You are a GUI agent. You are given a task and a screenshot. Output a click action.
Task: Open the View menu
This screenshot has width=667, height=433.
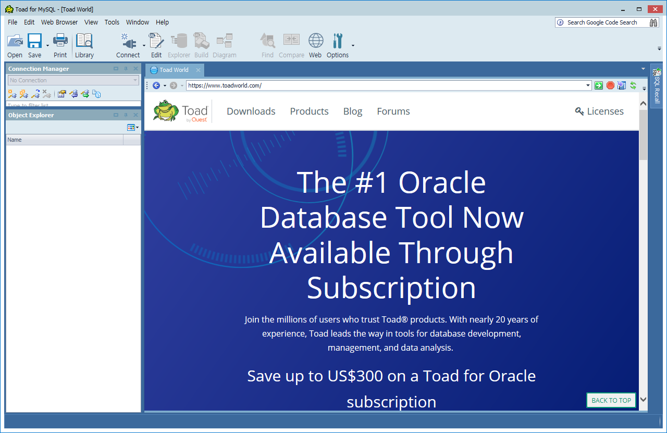(x=91, y=22)
